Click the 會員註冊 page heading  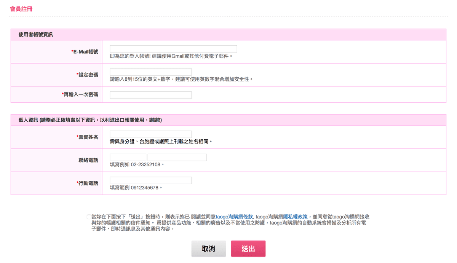pos(21,9)
